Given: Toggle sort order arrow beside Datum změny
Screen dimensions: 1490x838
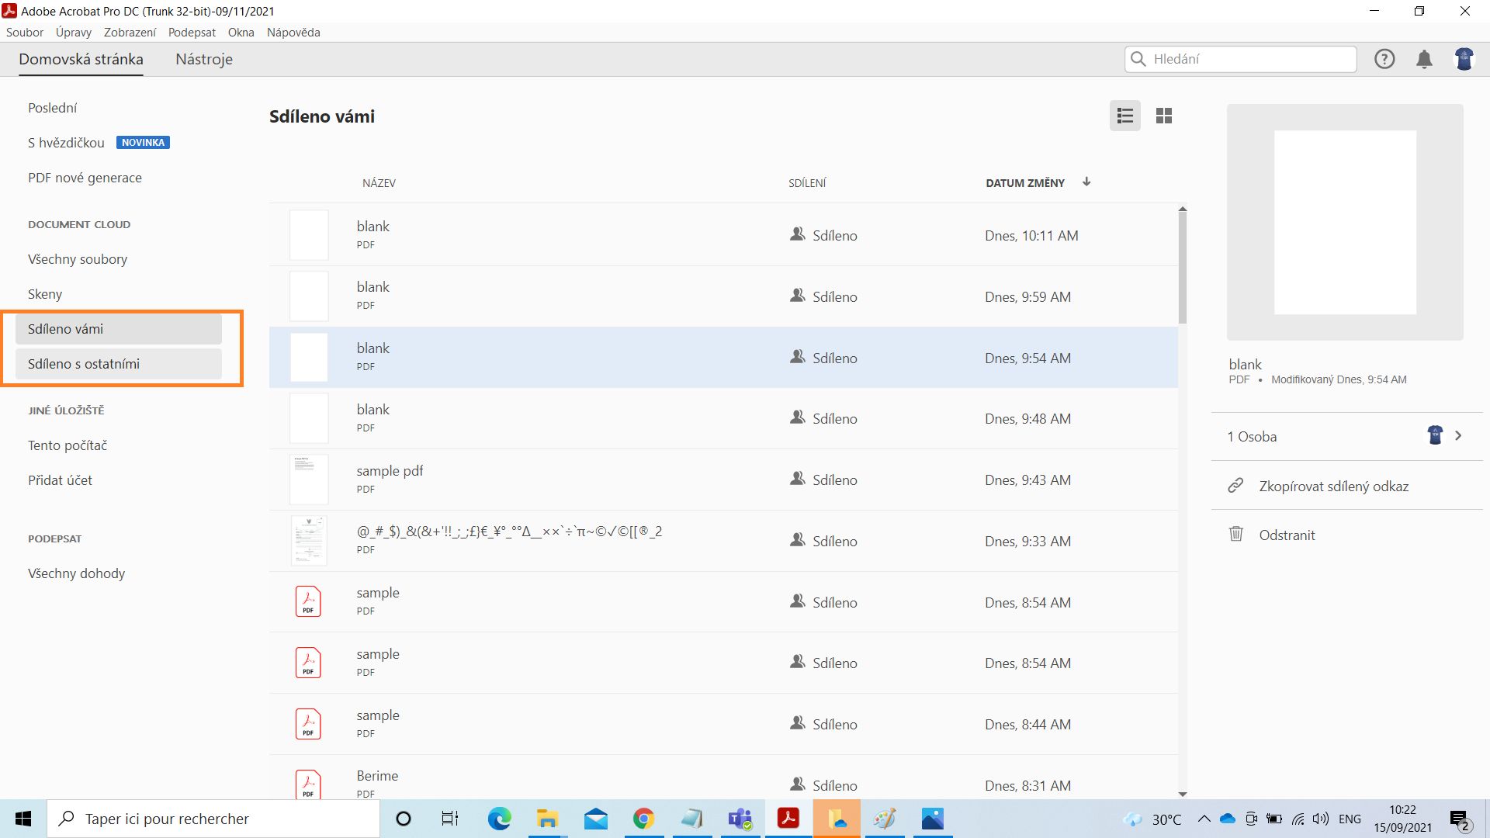Looking at the screenshot, I should coord(1086,182).
